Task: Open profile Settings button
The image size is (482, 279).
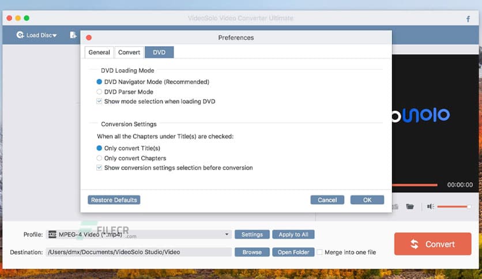Action: [x=252, y=235]
